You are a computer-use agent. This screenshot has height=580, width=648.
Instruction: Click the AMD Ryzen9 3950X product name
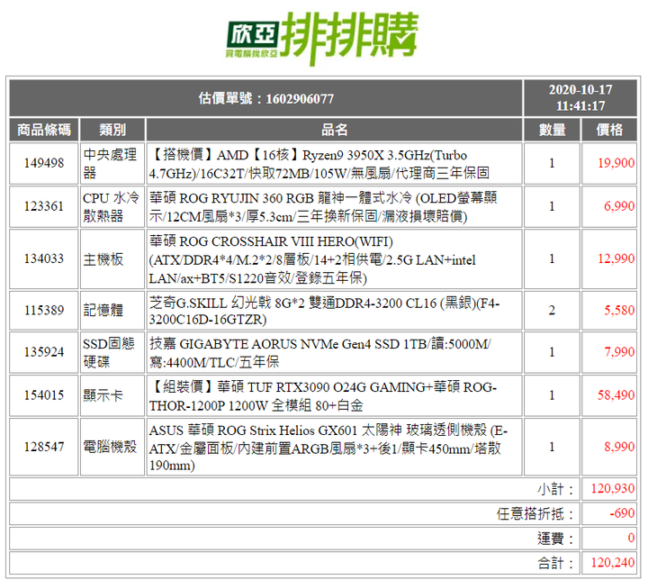click(319, 164)
